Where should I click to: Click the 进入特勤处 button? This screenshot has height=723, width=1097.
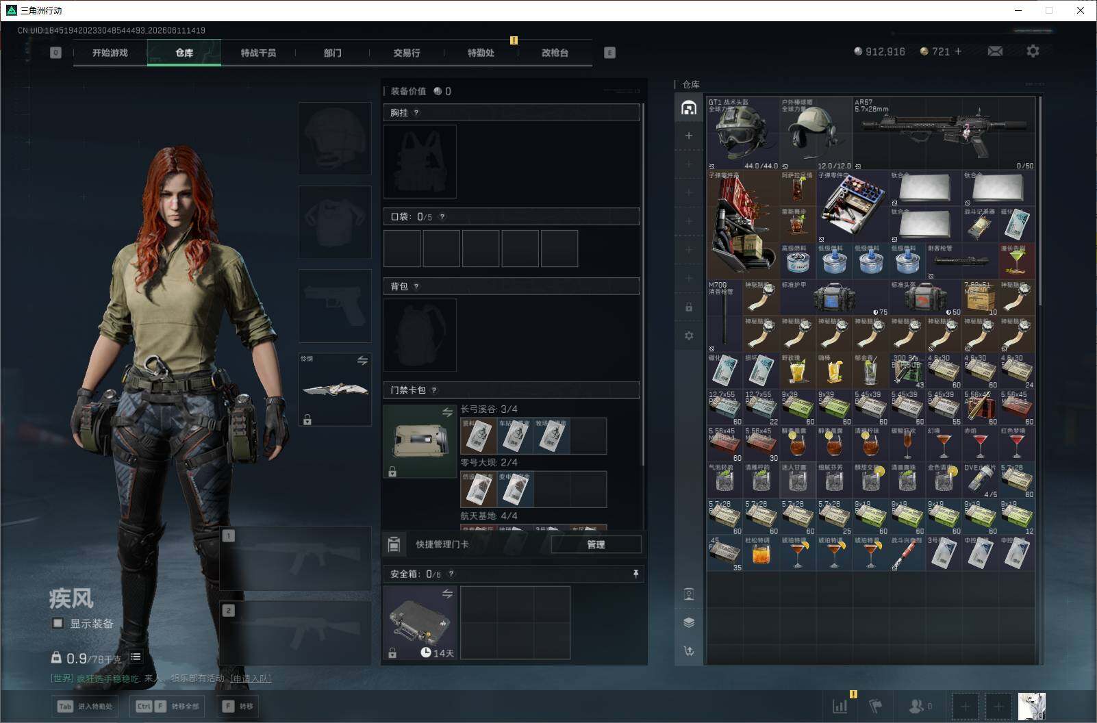pyautogui.click(x=85, y=706)
